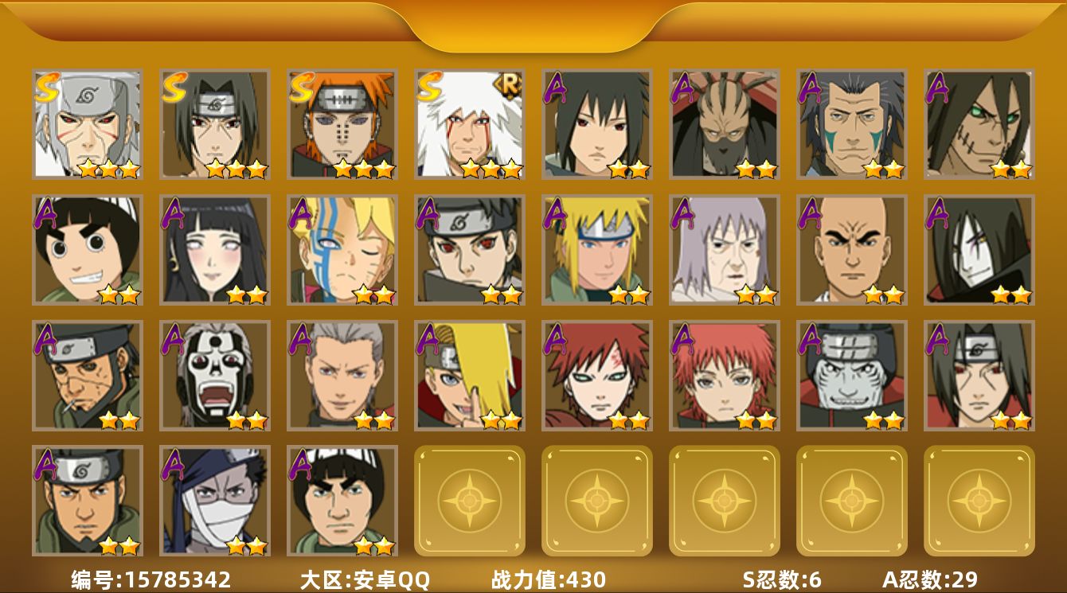The width and height of the screenshot is (1067, 593).
Task: Click the 战力值:430 power label
Action: pyautogui.click(x=549, y=579)
